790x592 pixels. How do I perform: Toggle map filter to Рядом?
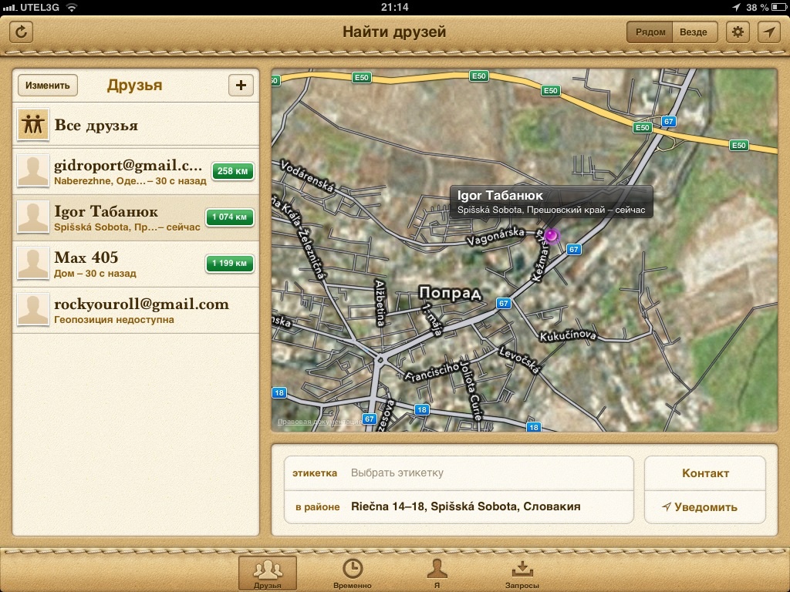pyautogui.click(x=650, y=32)
